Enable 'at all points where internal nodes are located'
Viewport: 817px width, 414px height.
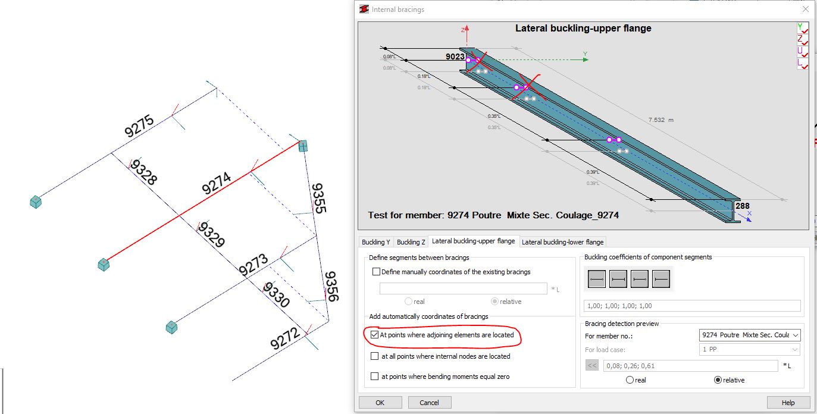(x=375, y=357)
